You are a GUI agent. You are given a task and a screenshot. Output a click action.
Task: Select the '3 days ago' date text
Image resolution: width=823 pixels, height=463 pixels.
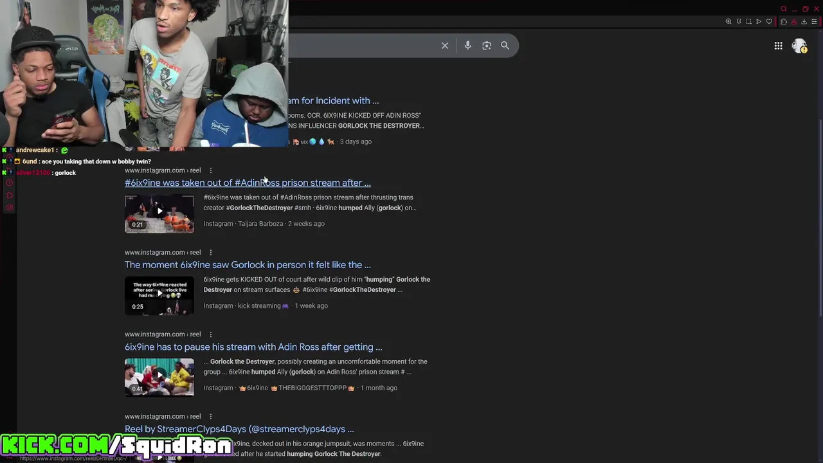click(356, 141)
